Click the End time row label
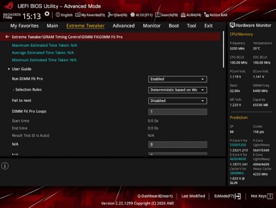Screen dimensions: 276x208 pos(20,128)
